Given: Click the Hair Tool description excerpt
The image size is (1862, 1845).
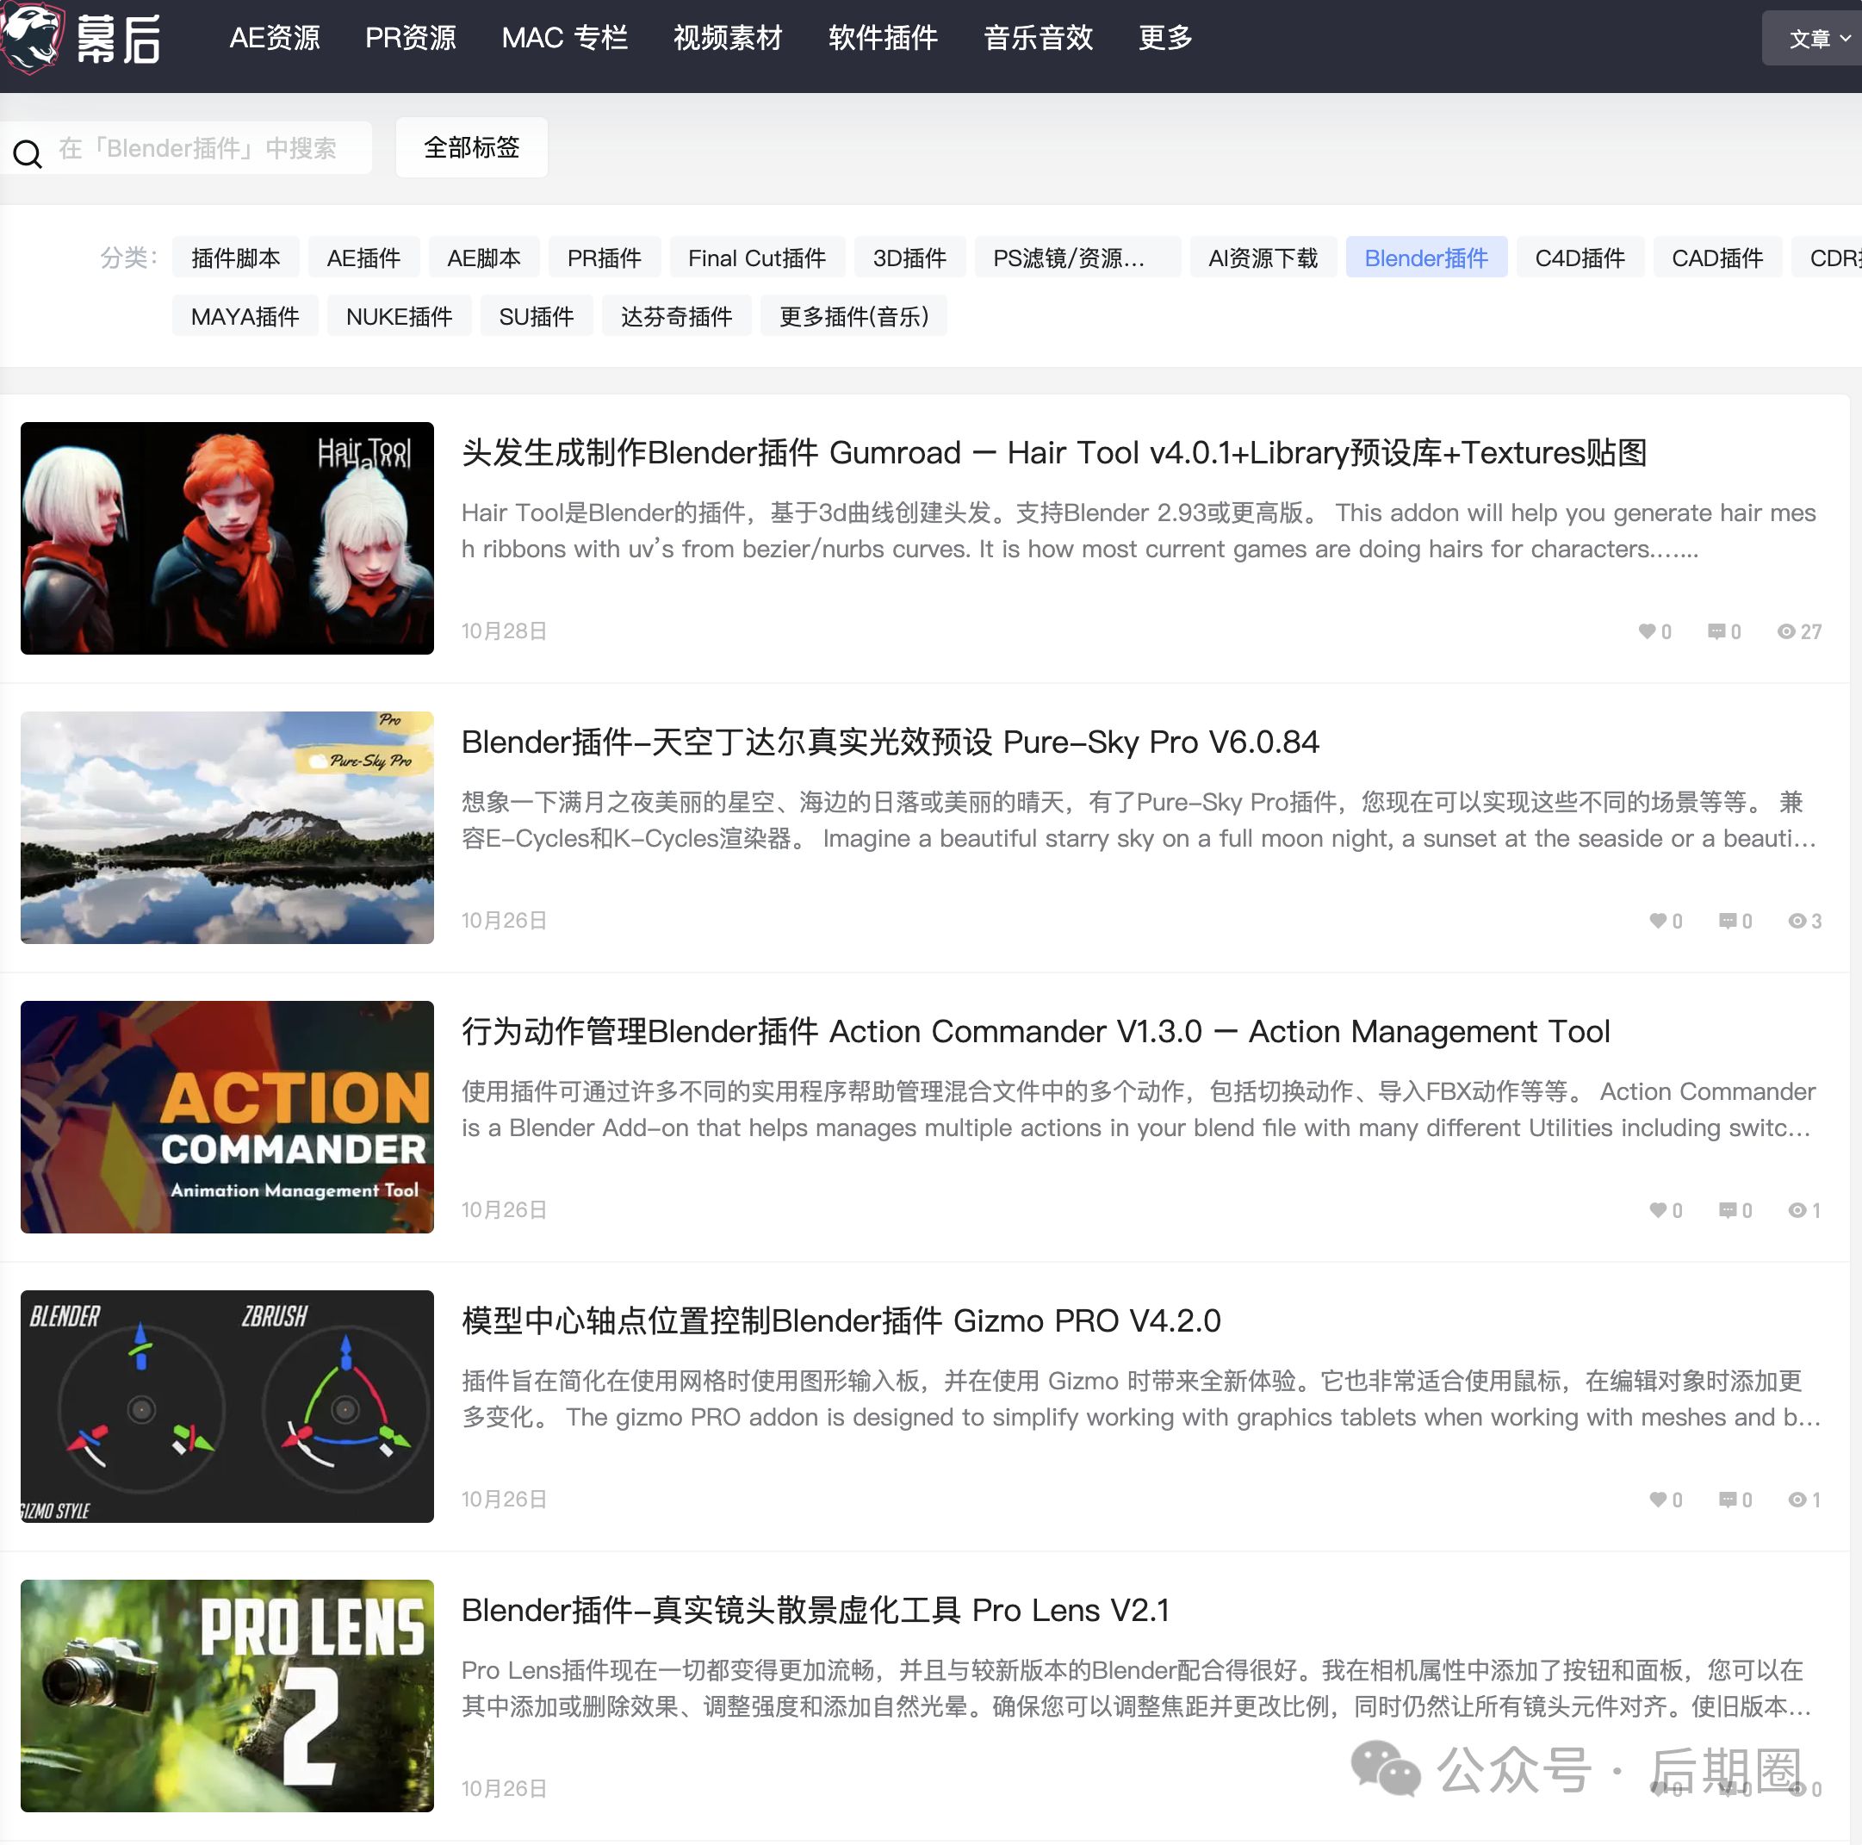Looking at the screenshot, I should 1139,531.
